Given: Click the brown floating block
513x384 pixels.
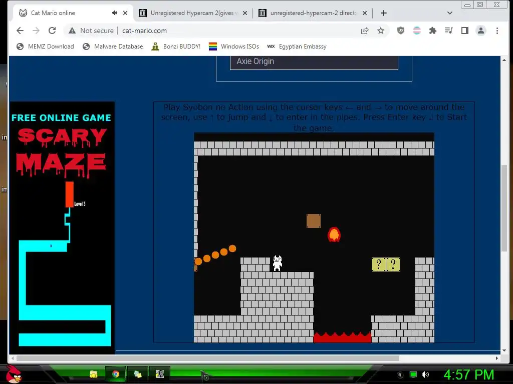Looking at the screenshot, I should [314, 221].
